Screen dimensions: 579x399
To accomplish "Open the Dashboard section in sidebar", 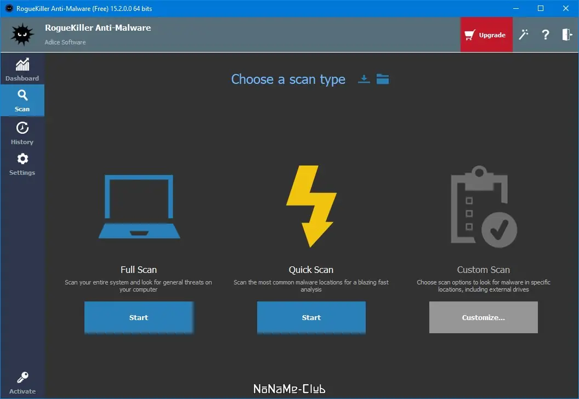I will click(x=22, y=69).
